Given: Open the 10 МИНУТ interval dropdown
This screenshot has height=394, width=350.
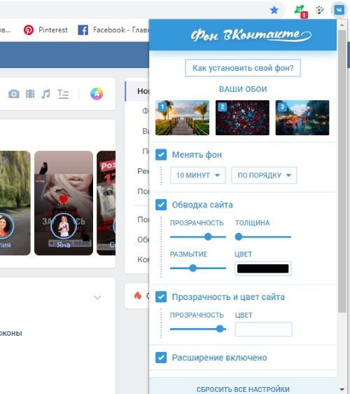Looking at the screenshot, I should pos(197,175).
